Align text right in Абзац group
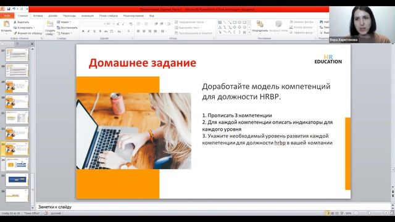 point(149,31)
